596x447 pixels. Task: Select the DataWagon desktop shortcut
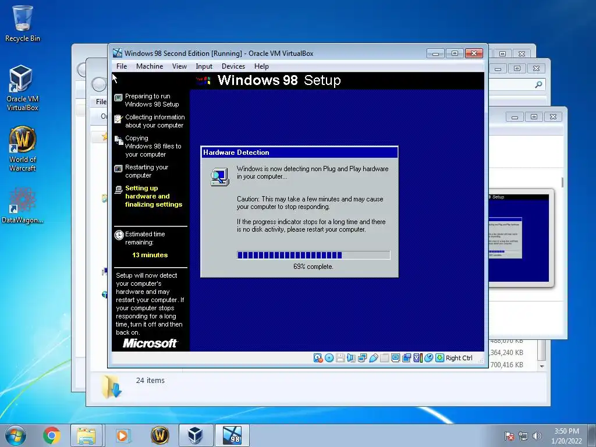click(23, 205)
